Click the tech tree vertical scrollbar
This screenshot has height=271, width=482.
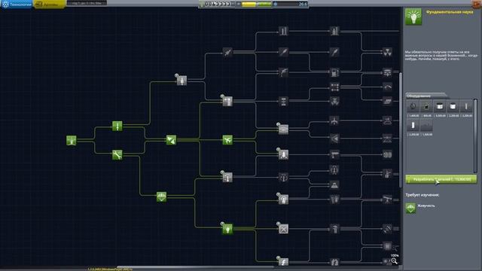[400, 129]
